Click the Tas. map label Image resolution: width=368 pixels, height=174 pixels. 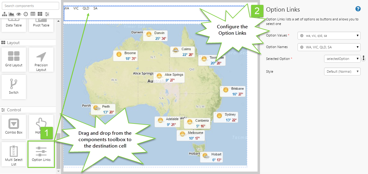[199, 149]
